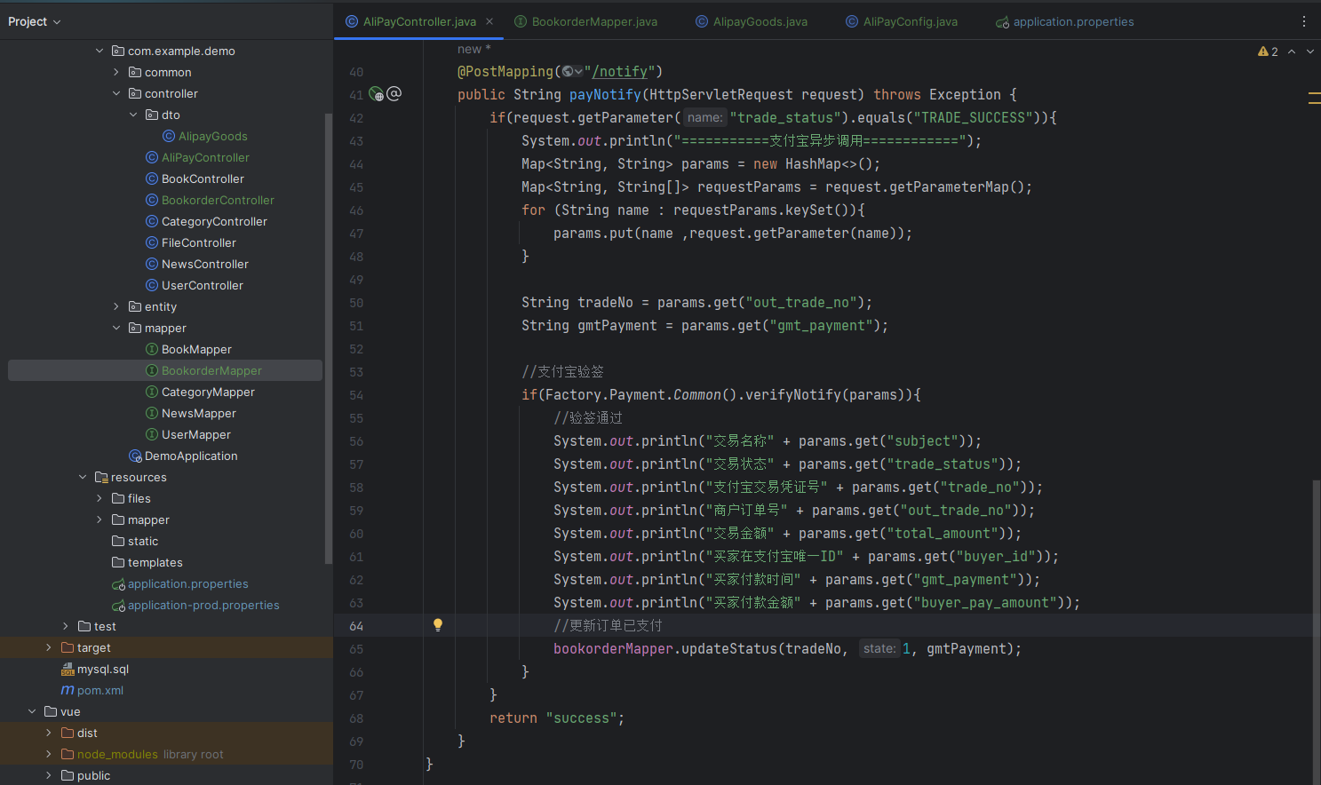Switch to AliPayConfig.java tab

click(x=902, y=21)
